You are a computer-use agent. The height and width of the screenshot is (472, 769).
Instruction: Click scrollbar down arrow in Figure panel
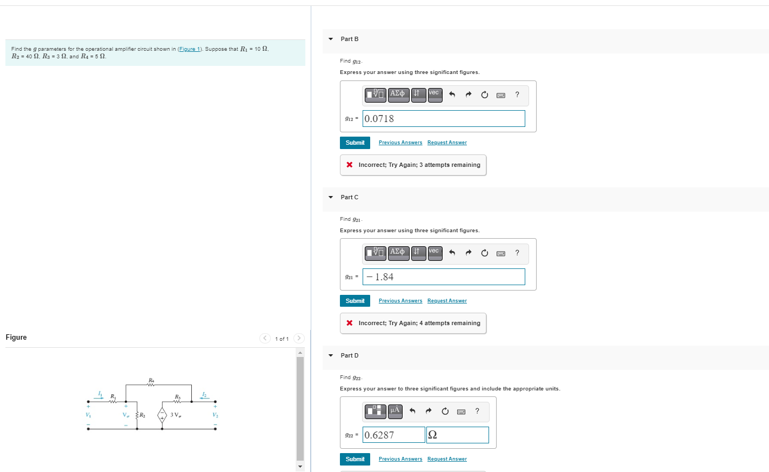300,467
